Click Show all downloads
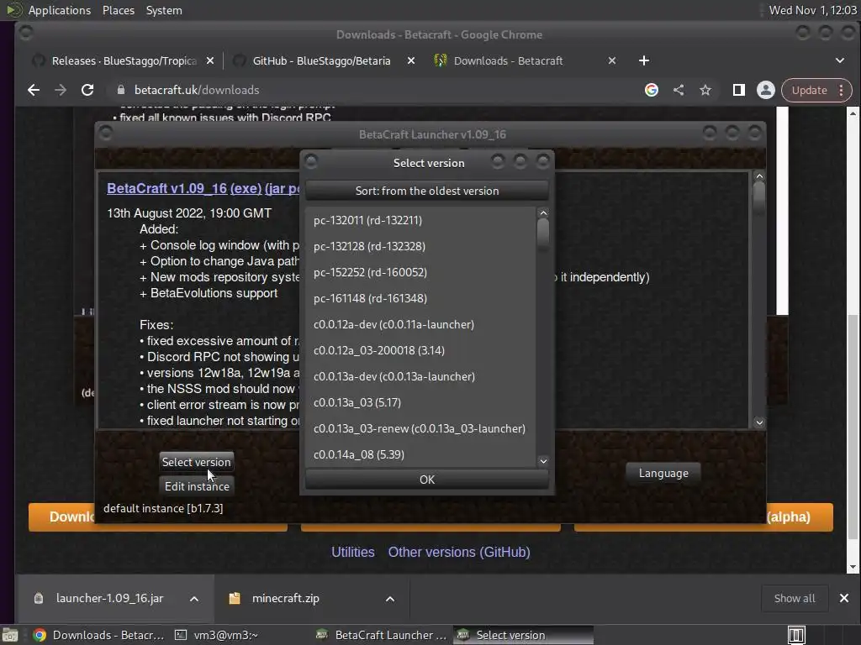The width and height of the screenshot is (861, 645). coord(794,598)
